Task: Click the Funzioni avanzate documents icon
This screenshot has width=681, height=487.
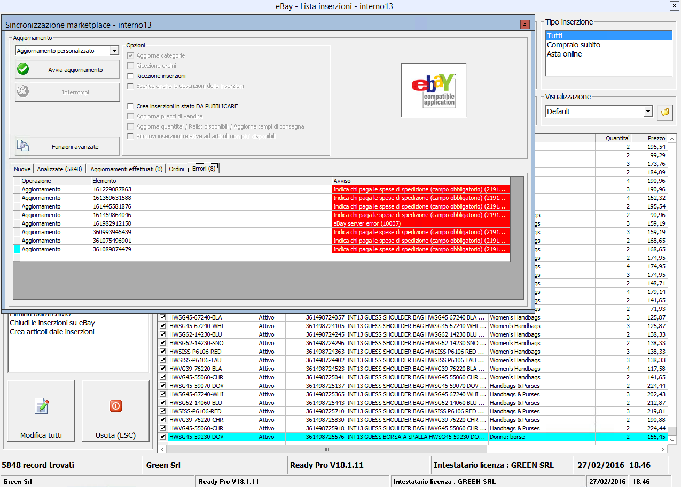Action: coord(23,146)
